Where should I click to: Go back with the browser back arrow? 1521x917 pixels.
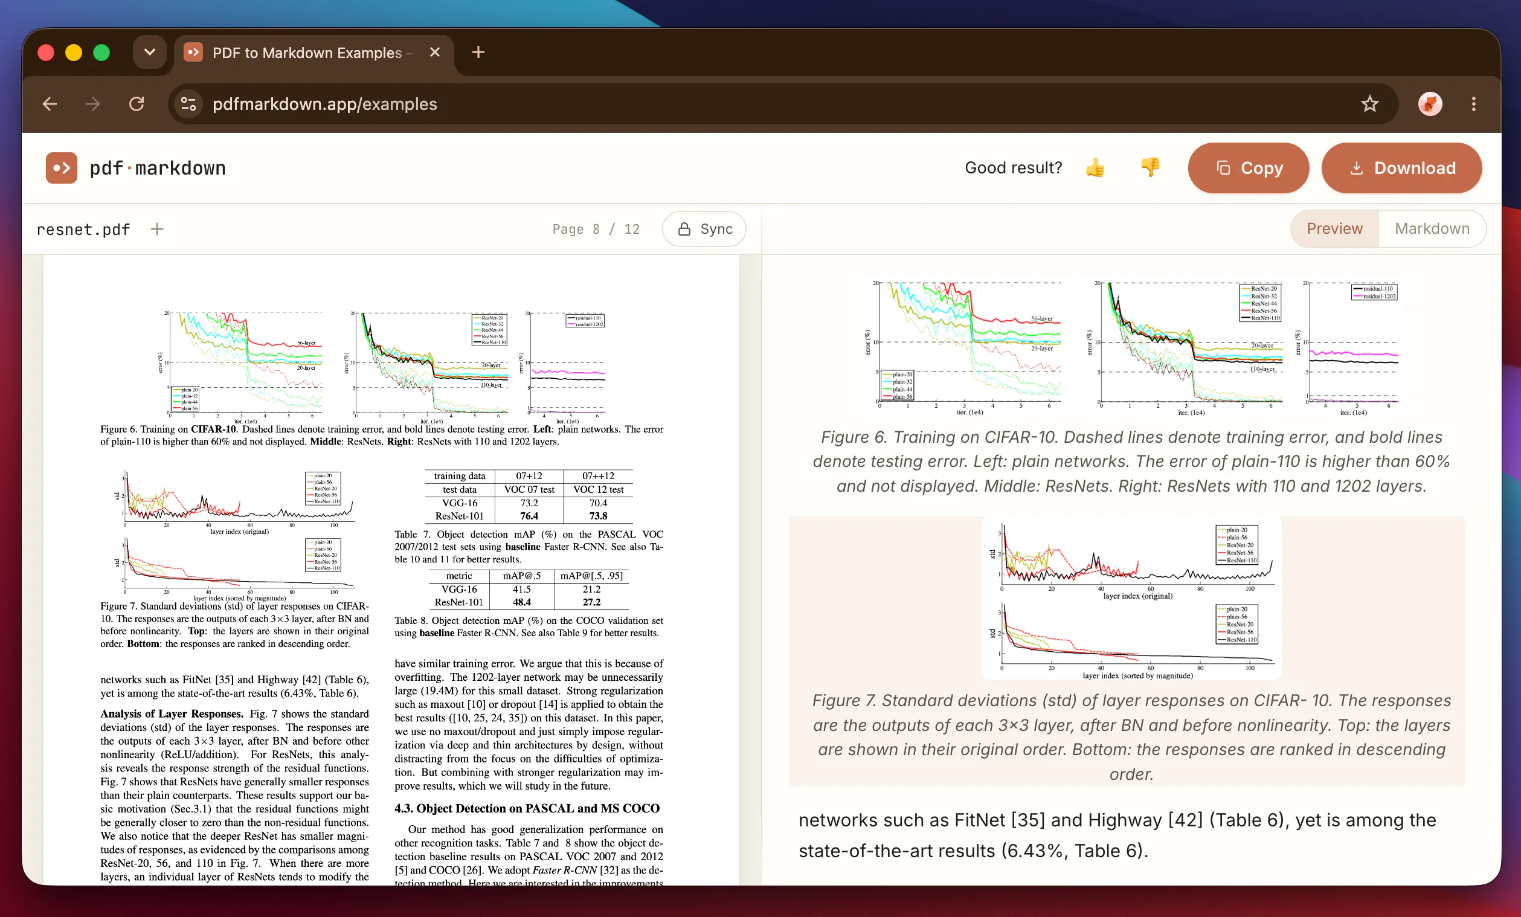click(50, 104)
